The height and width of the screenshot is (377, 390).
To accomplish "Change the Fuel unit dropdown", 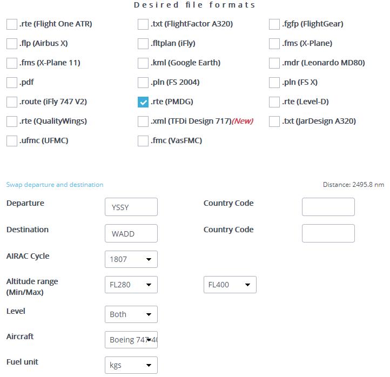I will coord(131,365).
